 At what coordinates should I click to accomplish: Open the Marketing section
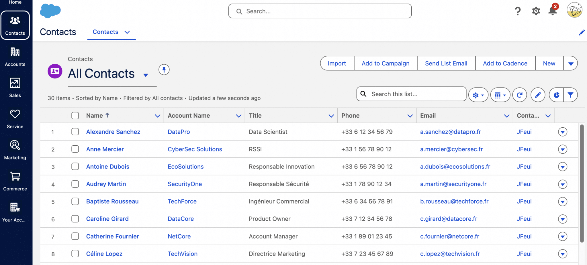15,150
